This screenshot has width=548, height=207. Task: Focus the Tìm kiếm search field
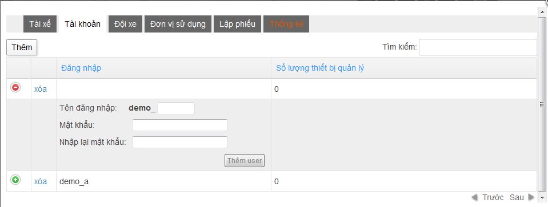pyautogui.click(x=478, y=47)
